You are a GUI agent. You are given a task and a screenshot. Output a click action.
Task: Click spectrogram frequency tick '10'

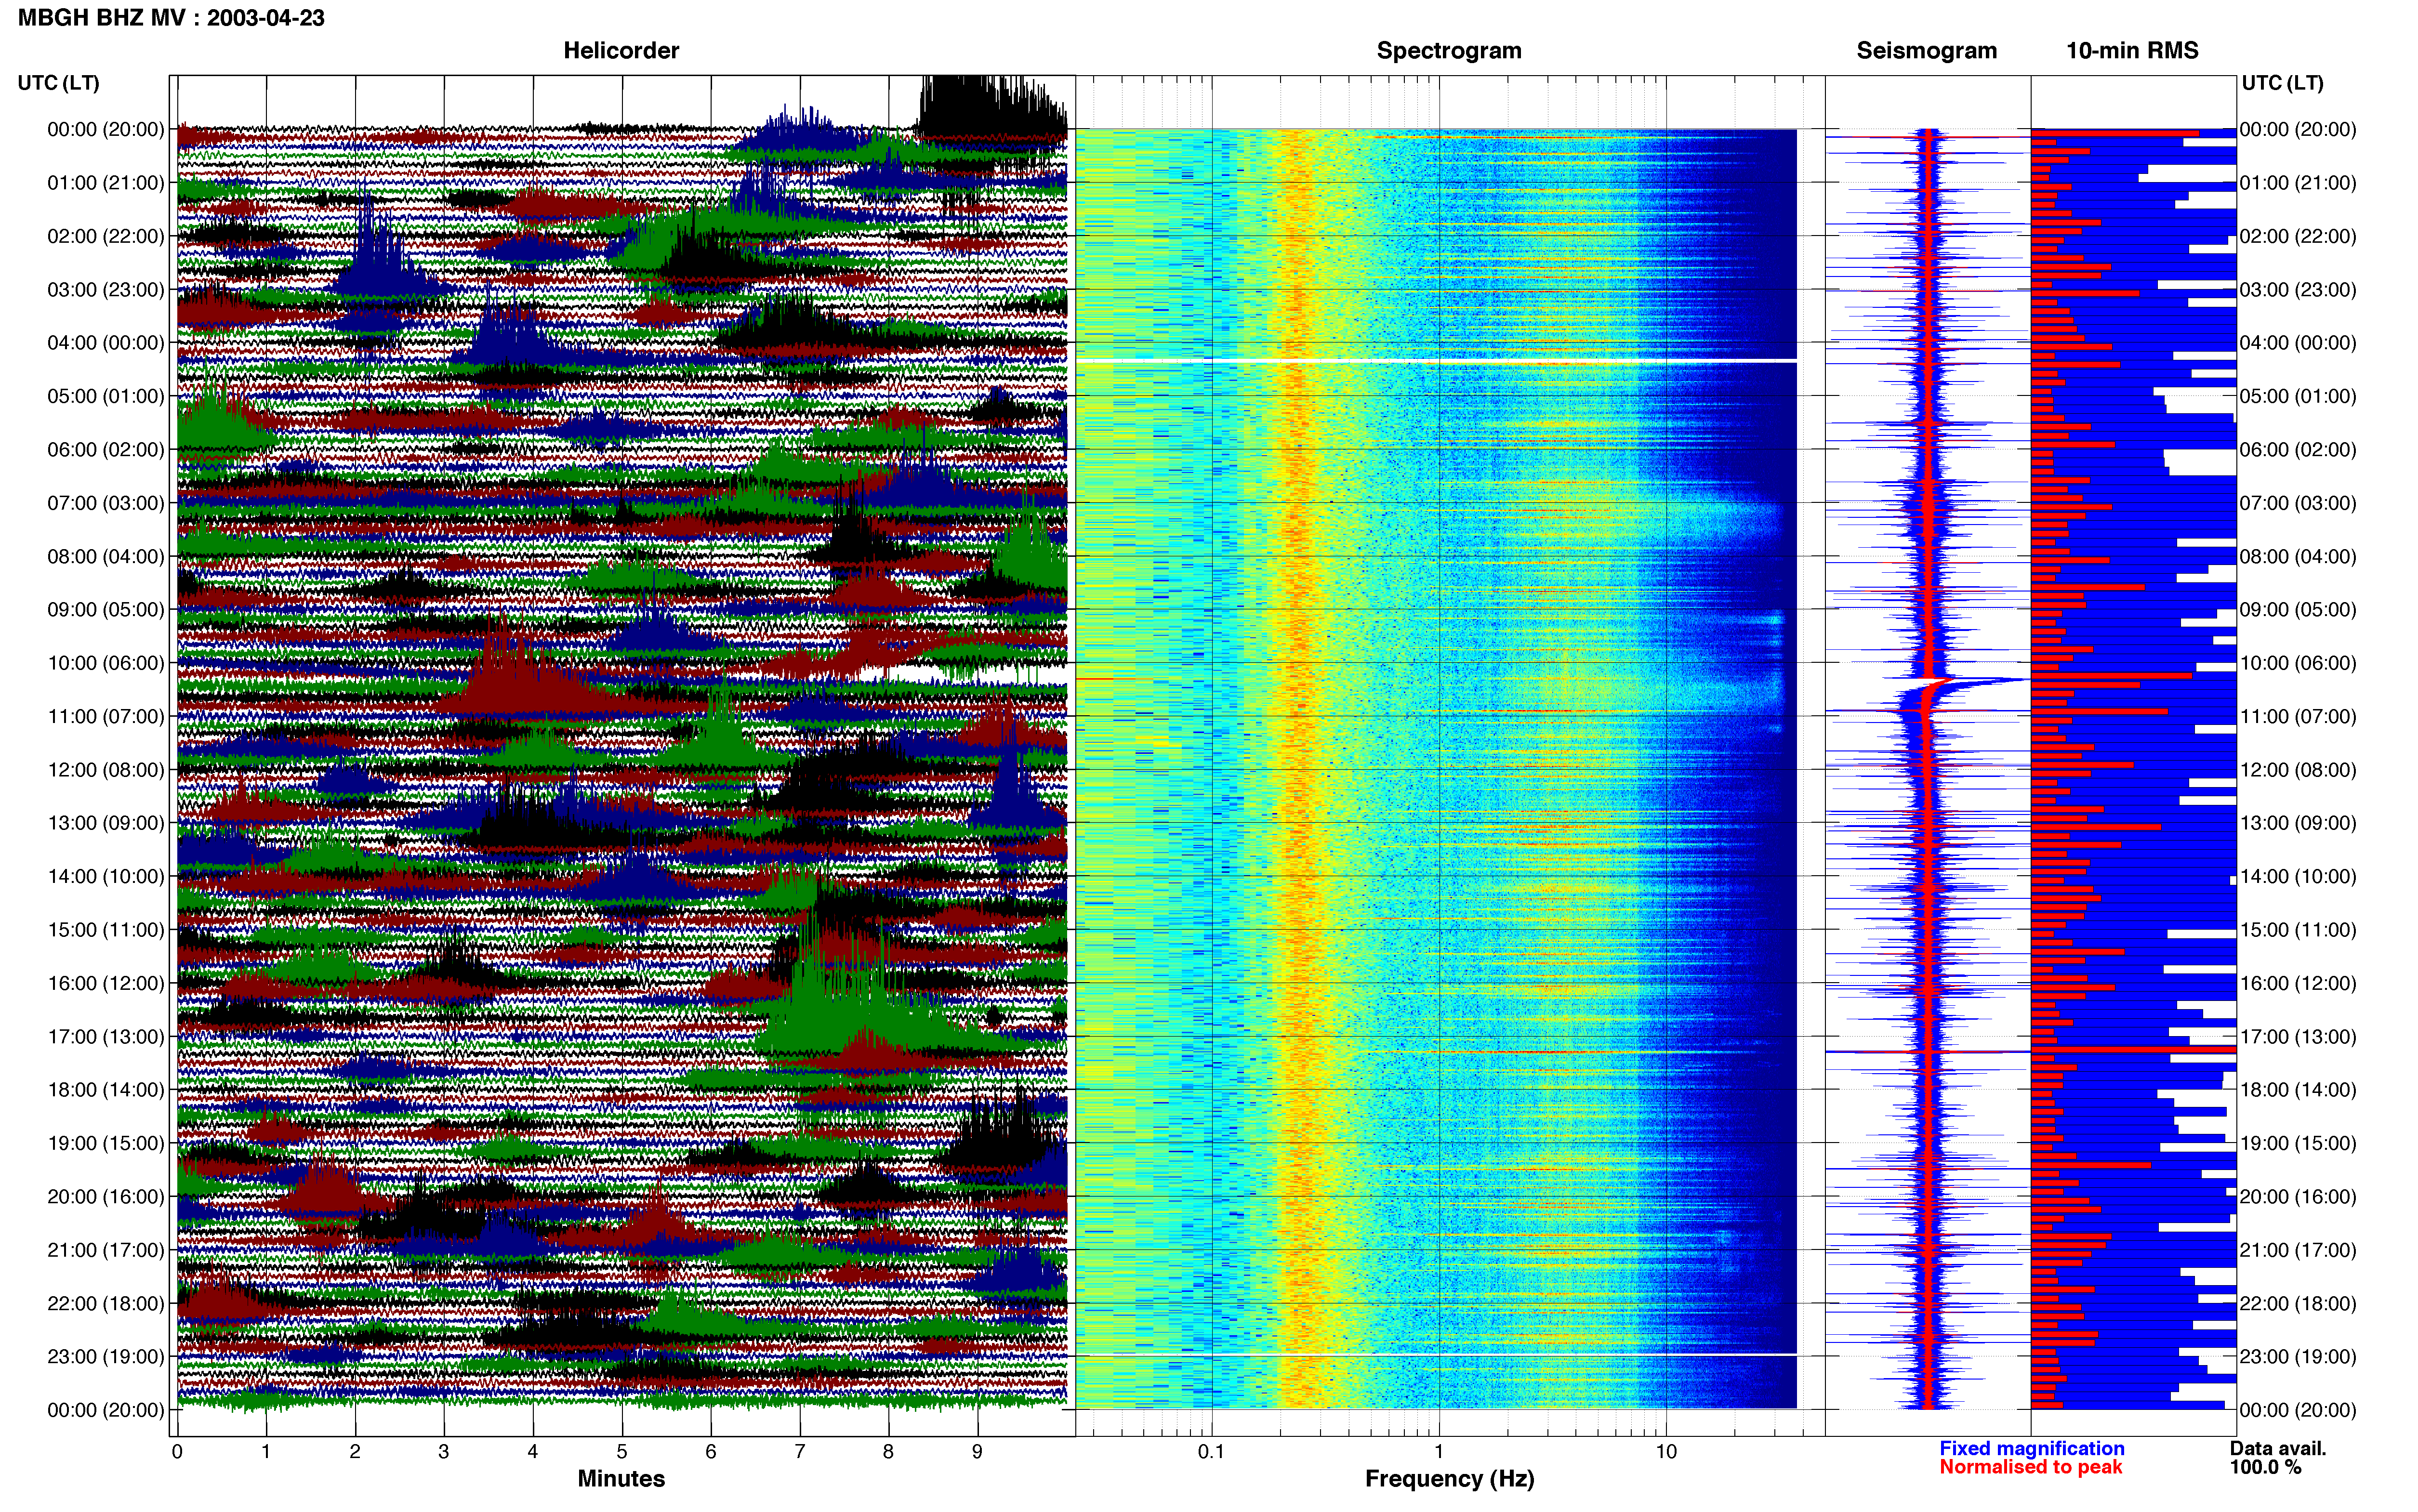pos(1666,1452)
